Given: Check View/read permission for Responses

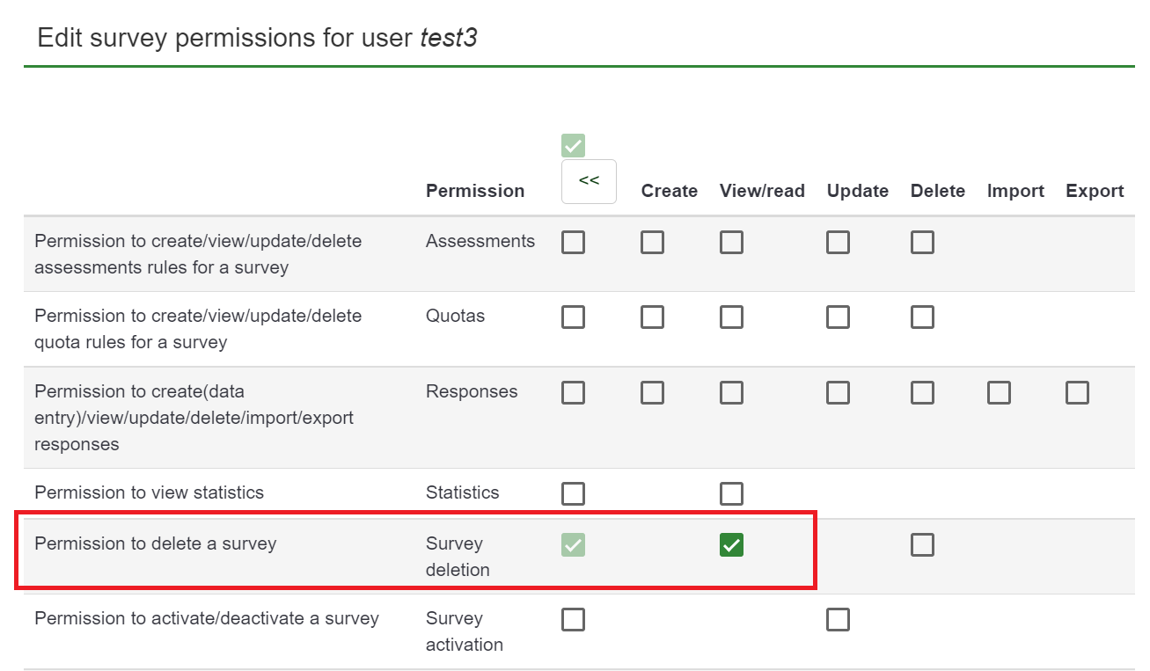Looking at the screenshot, I should 731,392.
